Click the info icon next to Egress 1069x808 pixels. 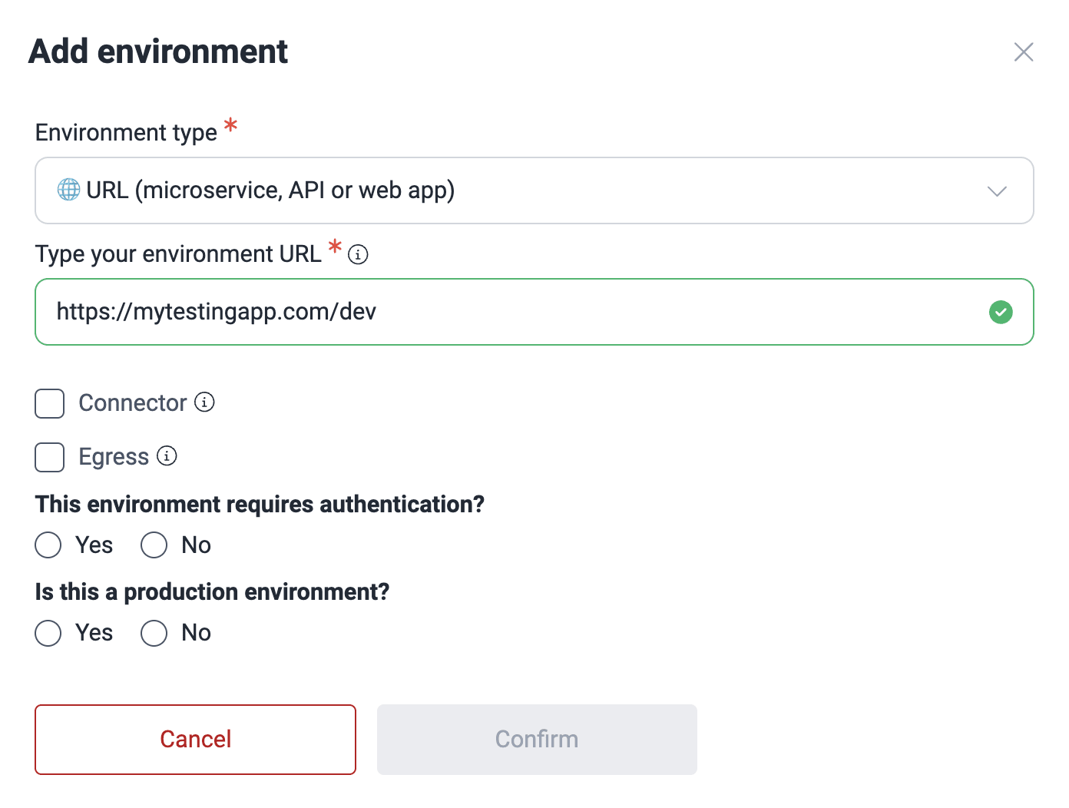click(x=167, y=456)
